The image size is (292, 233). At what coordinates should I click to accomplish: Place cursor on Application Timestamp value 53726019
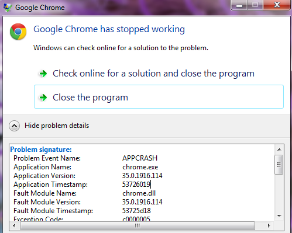136,185
